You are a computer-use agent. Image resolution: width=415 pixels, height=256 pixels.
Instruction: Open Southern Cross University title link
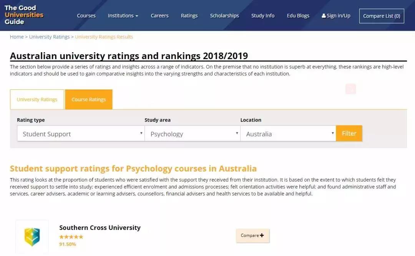[x=100, y=228]
